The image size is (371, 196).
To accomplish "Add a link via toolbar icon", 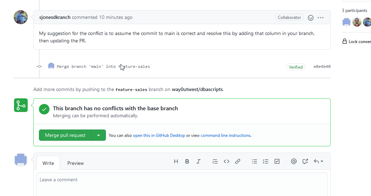I will click(x=238, y=161).
